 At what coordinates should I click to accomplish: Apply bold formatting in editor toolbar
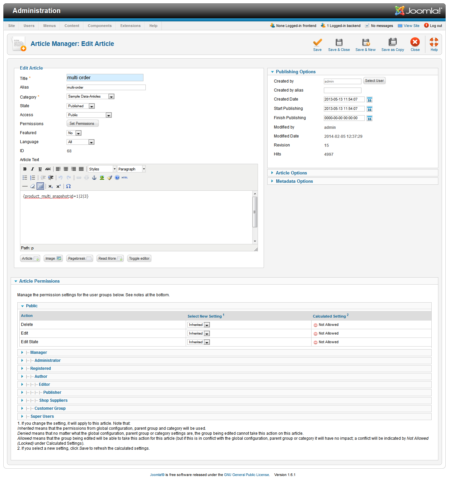25,169
